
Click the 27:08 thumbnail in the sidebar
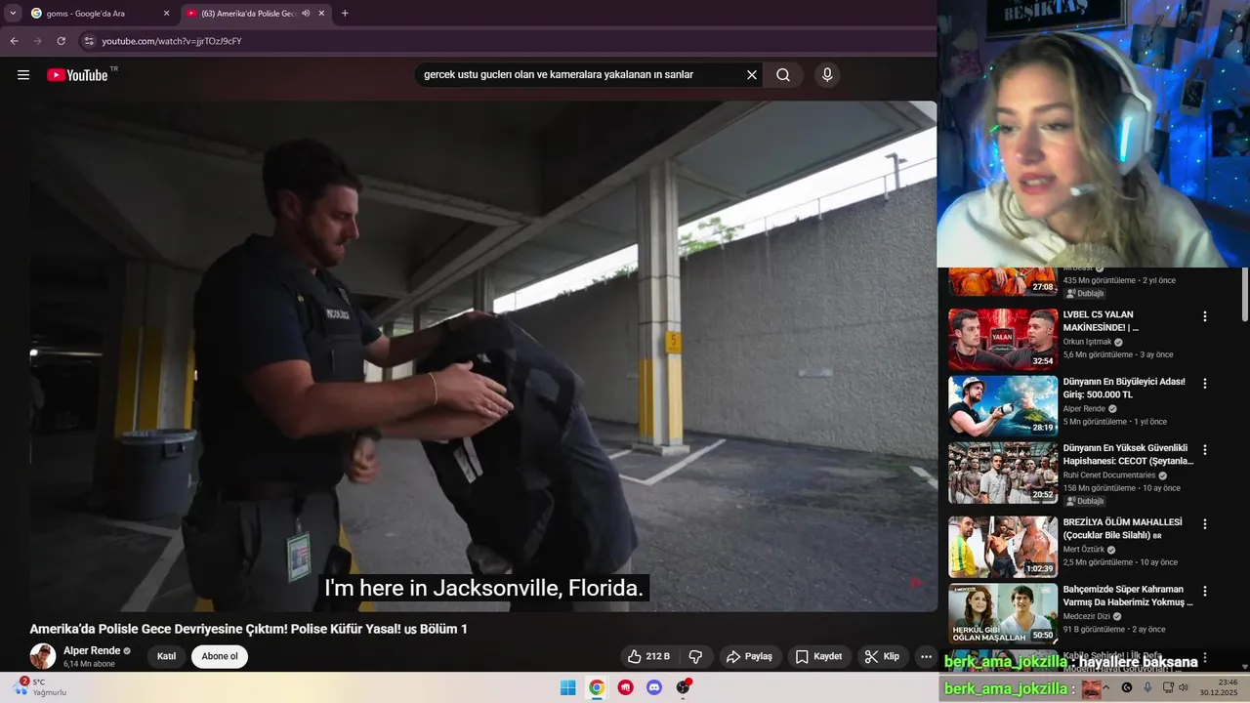[1003, 282]
